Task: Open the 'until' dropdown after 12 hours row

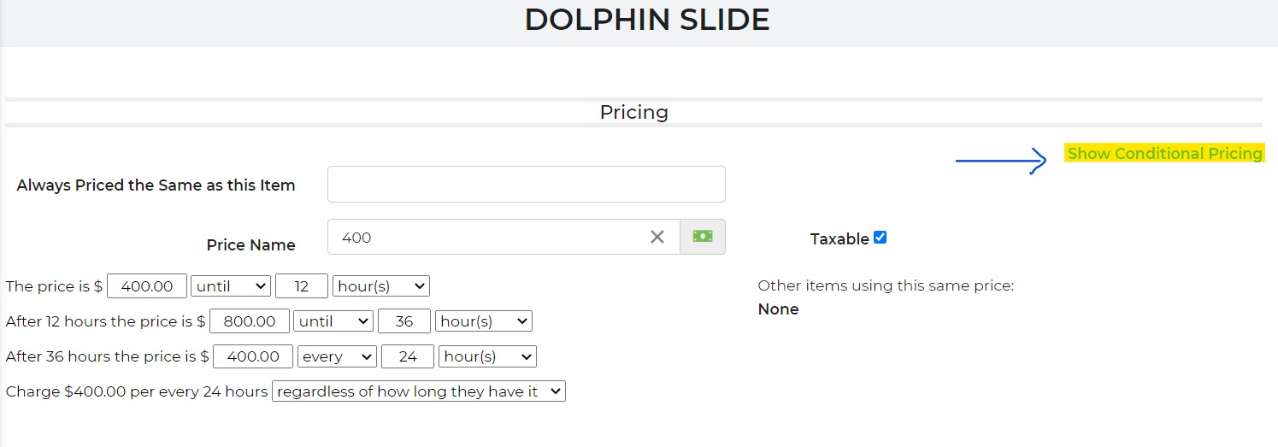Action: tap(333, 321)
